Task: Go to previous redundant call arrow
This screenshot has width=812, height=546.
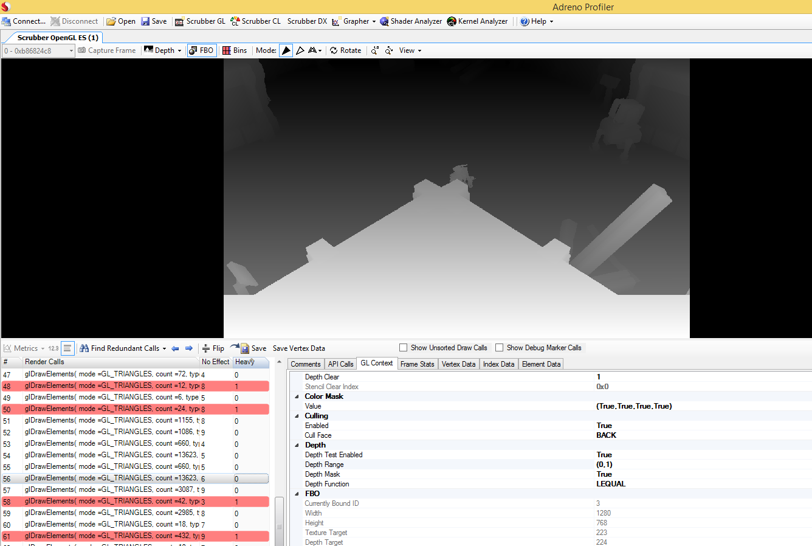Action: pyautogui.click(x=175, y=348)
